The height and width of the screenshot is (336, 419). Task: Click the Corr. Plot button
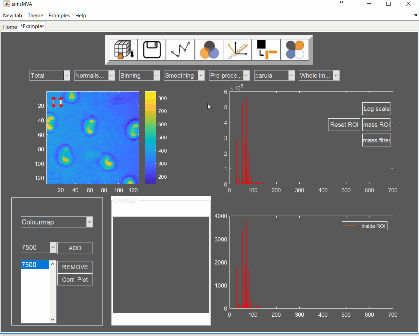(x=75, y=280)
